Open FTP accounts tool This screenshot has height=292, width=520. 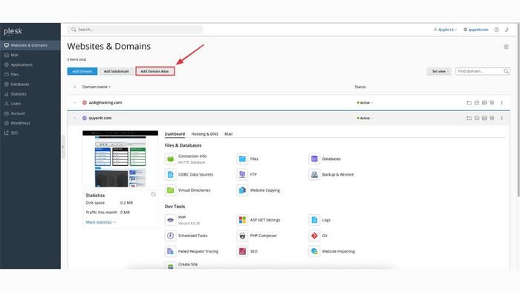coord(247,174)
